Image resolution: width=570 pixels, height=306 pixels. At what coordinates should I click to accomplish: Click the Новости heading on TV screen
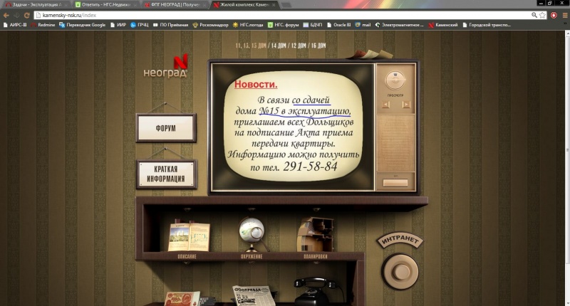(x=256, y=84)
